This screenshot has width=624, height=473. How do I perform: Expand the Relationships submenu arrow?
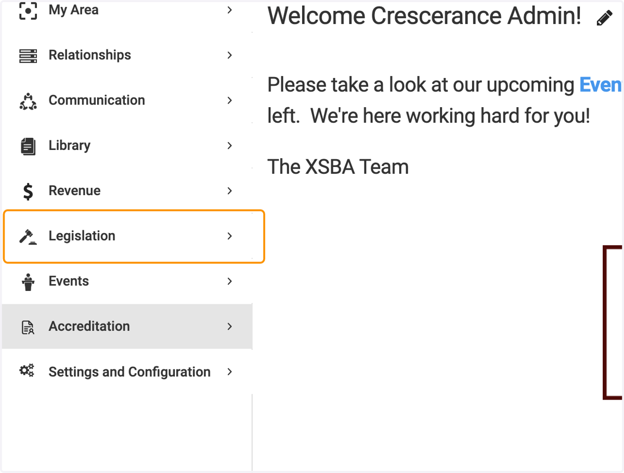(x=230, y=55)
